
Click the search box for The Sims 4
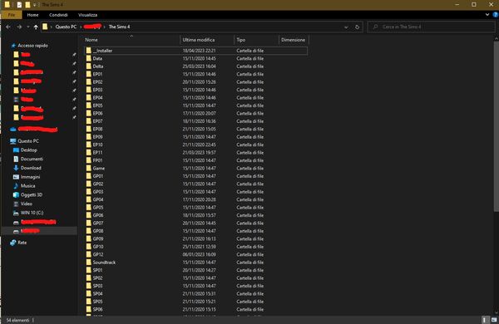point(431,27)
